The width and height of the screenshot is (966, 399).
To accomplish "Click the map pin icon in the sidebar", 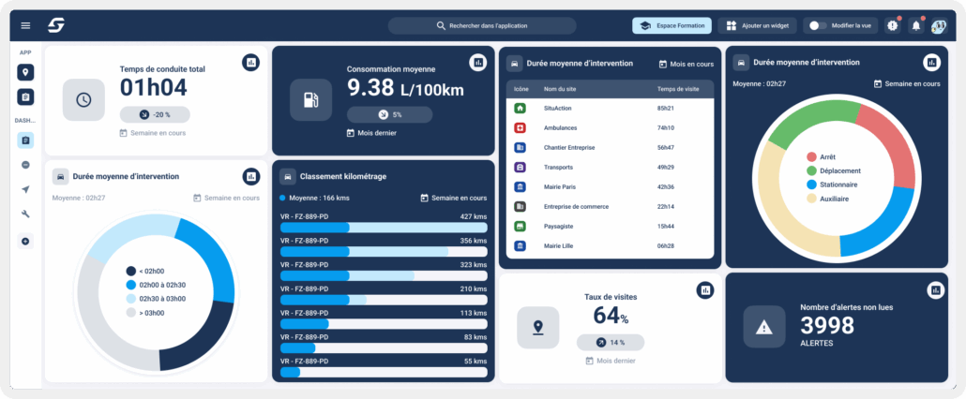I will pyautogui.click(x=25, y=72).
